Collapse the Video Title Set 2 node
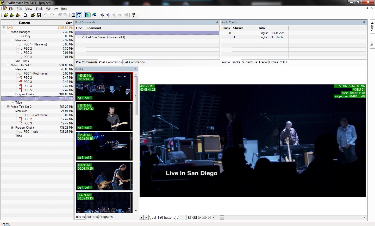Image resolution: width=375 pixels, height=226 pixels. [8, 107]
